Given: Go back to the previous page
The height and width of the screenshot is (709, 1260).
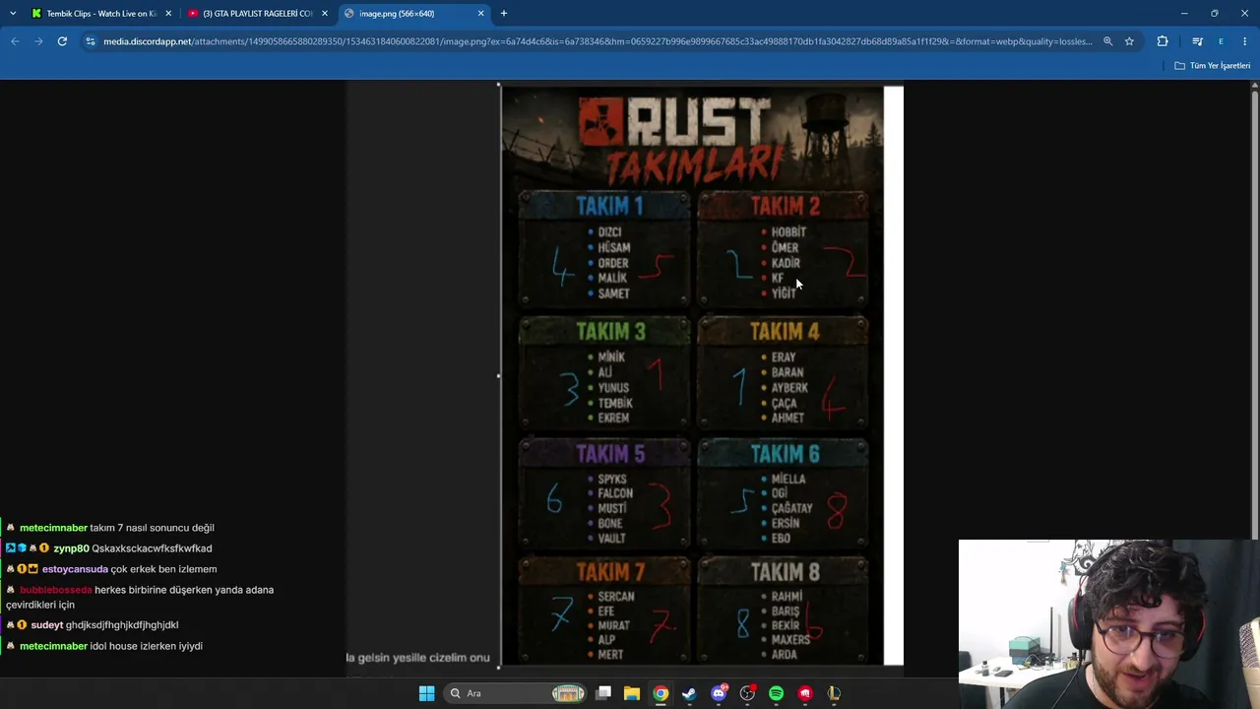Looking at the screenshot, I should (15, 41).
